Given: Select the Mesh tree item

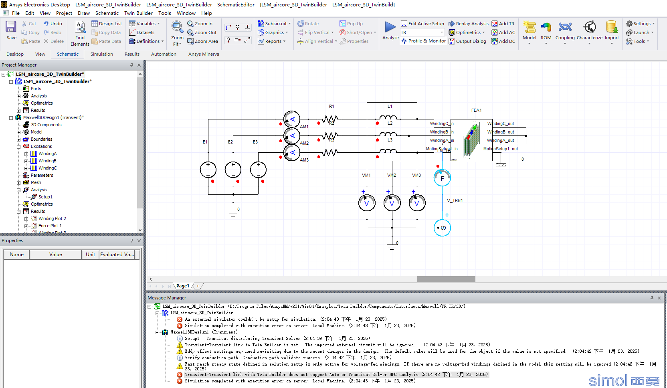Looking at the screenshot, I should tap(36, 182).
